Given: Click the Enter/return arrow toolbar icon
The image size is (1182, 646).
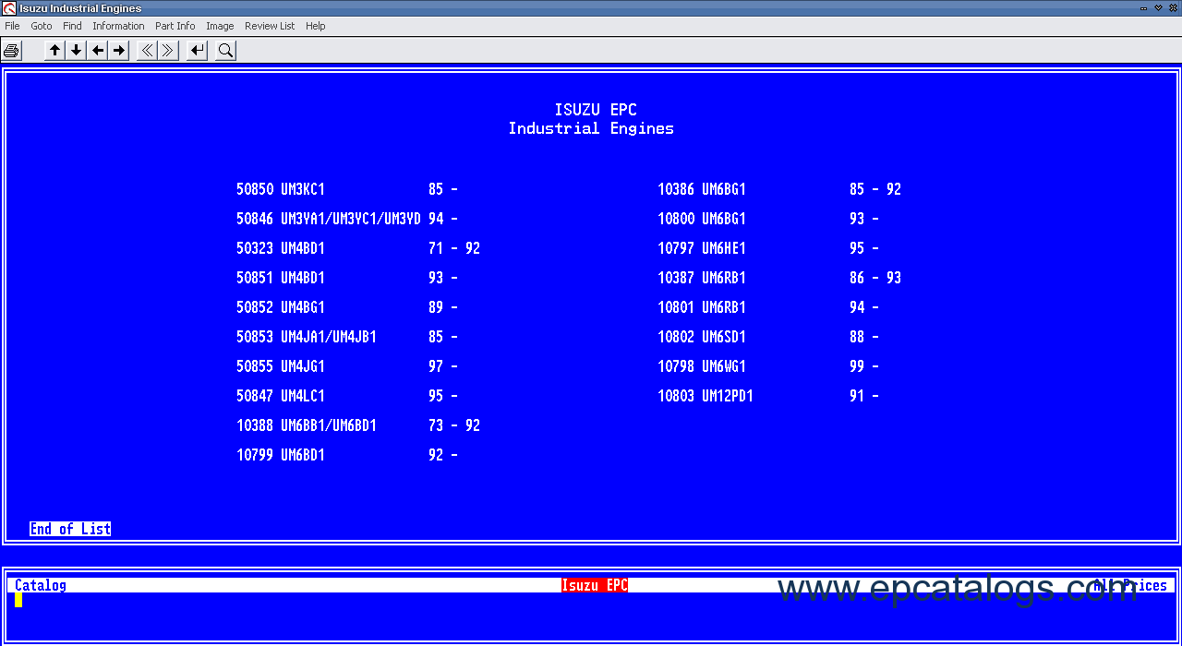Looking at the screenshot, I should [197, 51].
